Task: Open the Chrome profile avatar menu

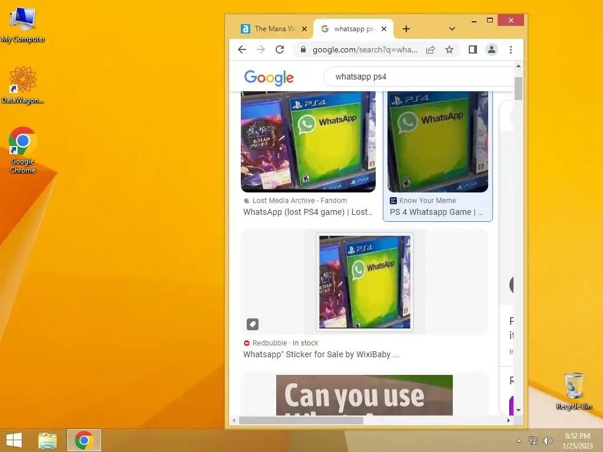Action: point(492,49)
